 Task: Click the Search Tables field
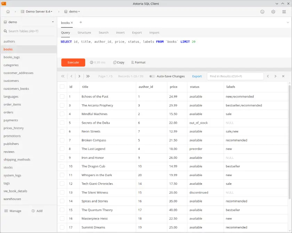[x=29, y=31]
